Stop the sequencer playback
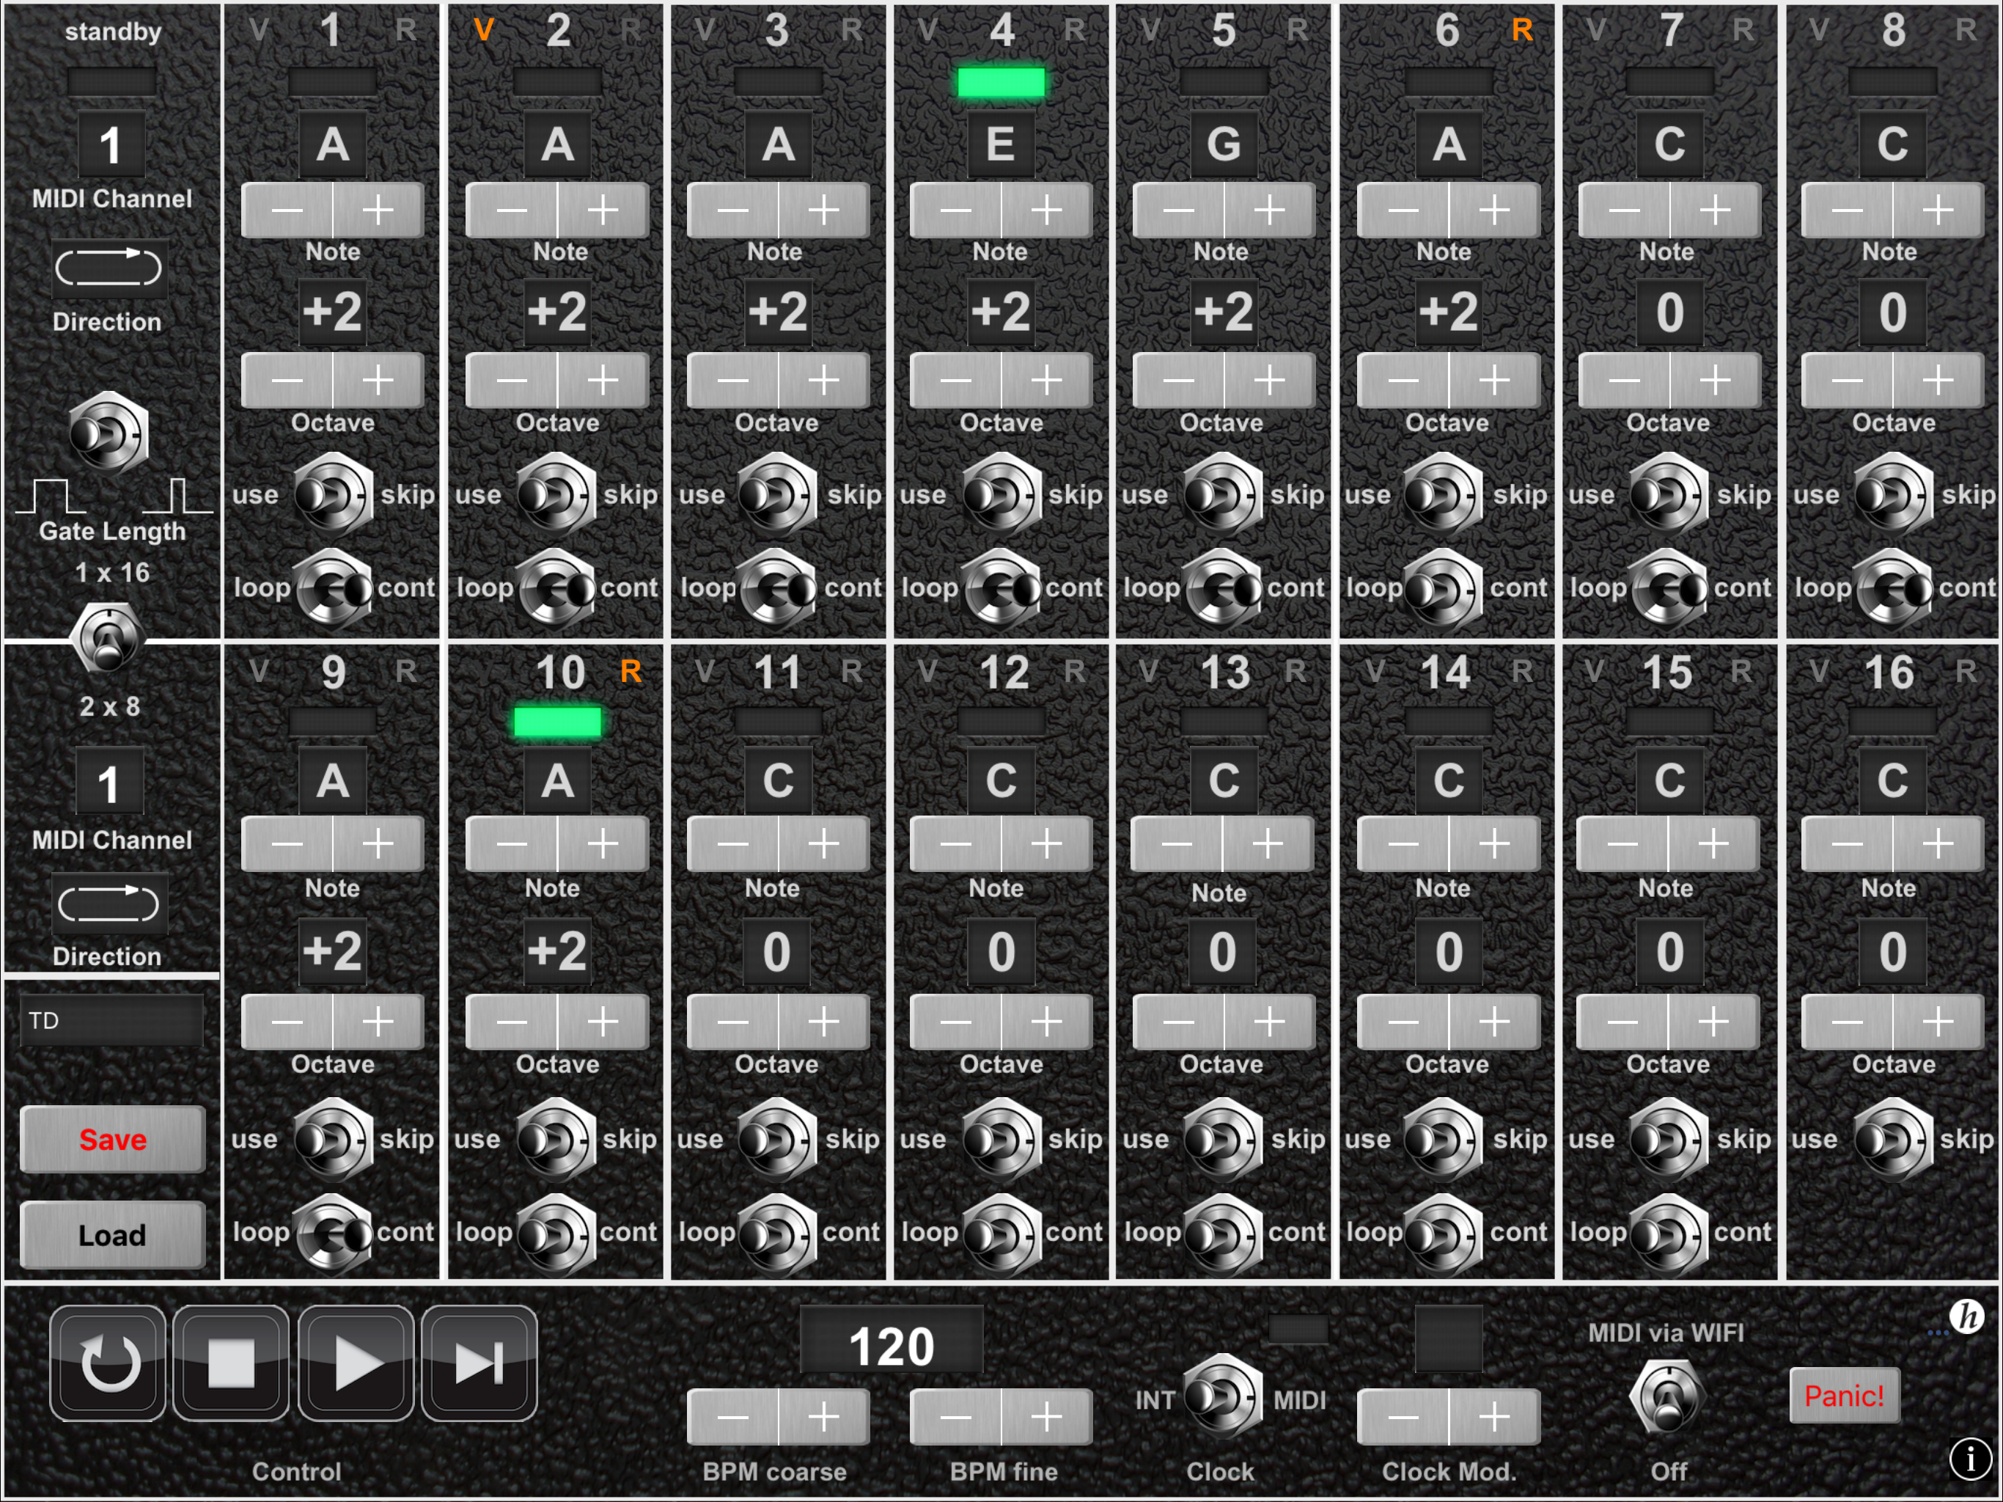The width and height of the screenshot is (2003, 1502). coord(231,1363)
